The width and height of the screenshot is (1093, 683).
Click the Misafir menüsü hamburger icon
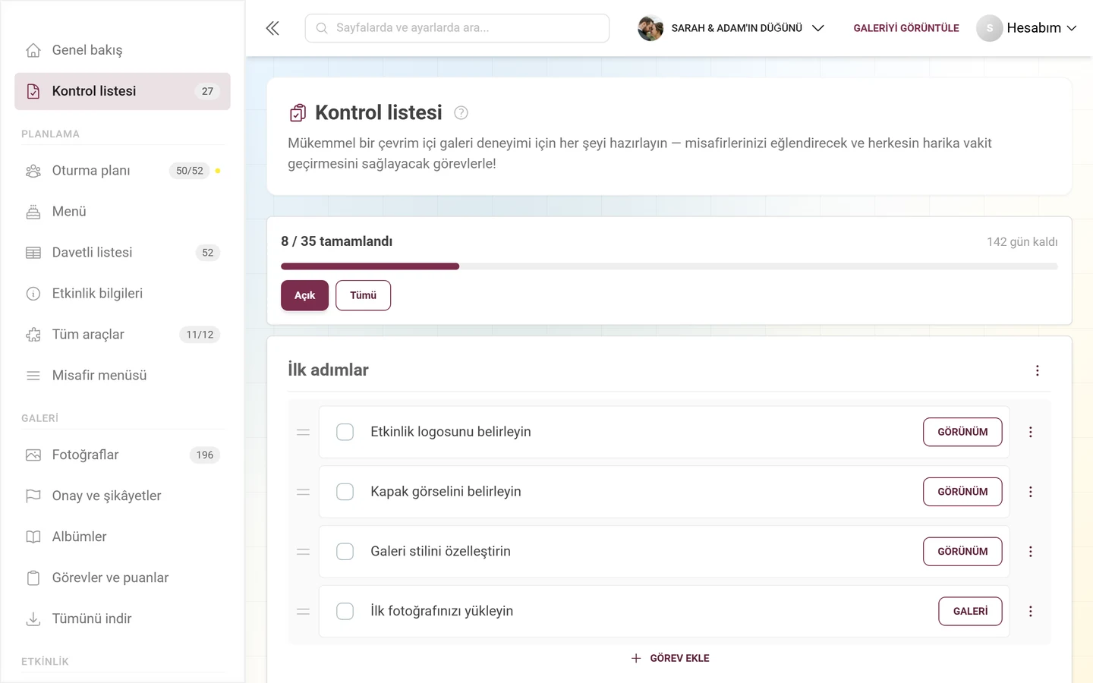[x=33, y=376]
